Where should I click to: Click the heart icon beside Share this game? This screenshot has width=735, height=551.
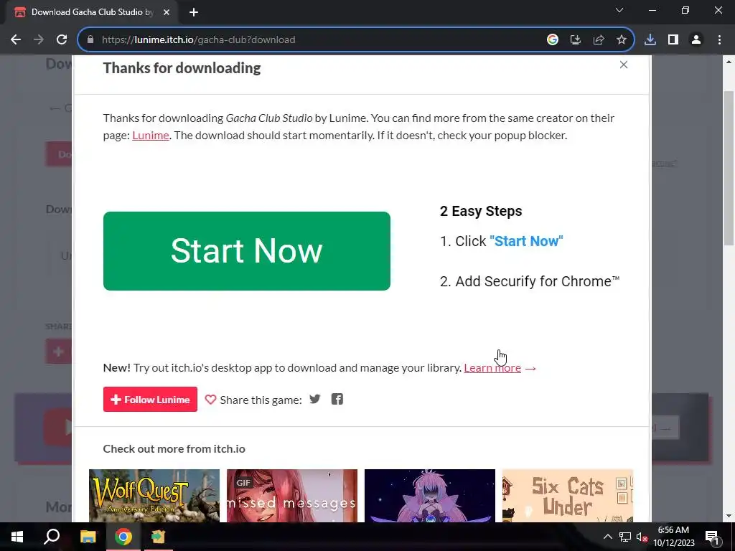point(210,400)
